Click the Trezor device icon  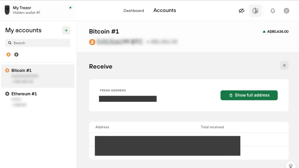pos(7,10)
